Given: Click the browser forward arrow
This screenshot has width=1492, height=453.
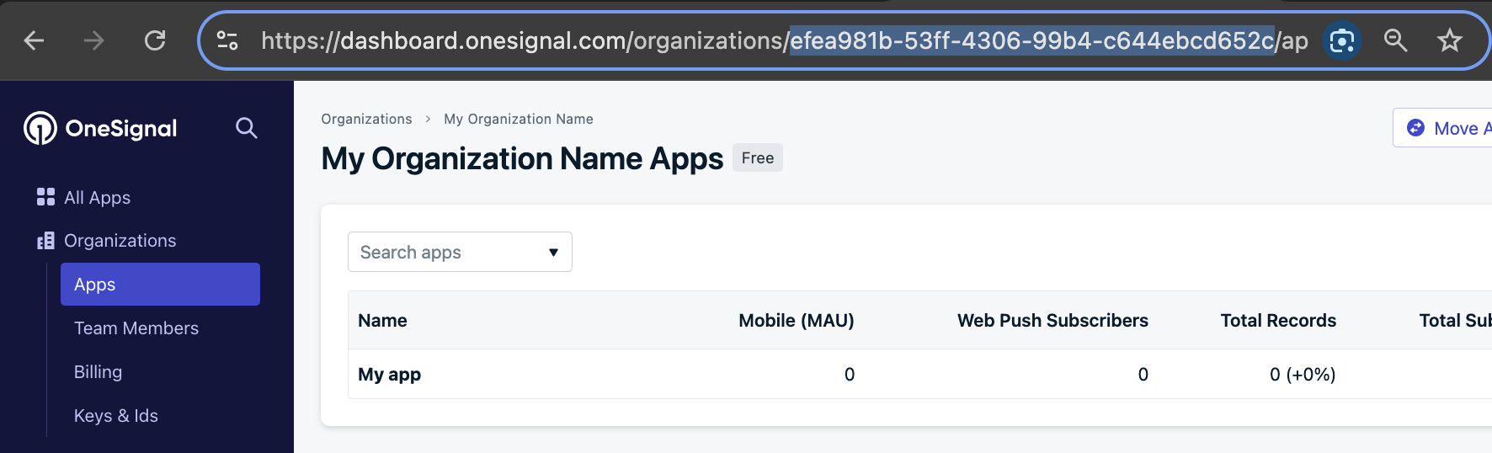Looking at the screenshot, I should (x=94, y=40).
